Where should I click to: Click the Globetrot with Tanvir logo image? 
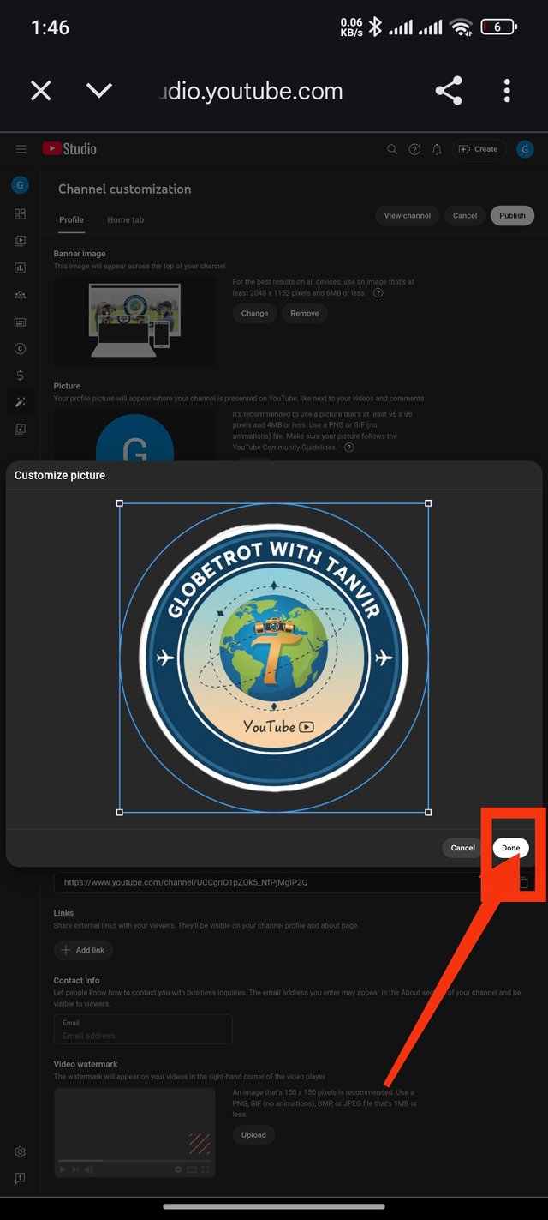[x=273, y=656]
